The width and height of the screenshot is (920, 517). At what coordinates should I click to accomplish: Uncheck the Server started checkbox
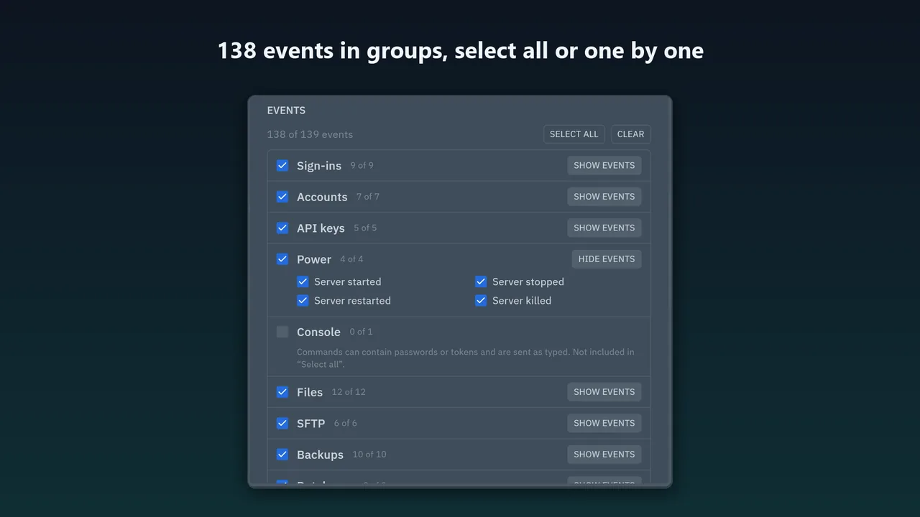303,281
